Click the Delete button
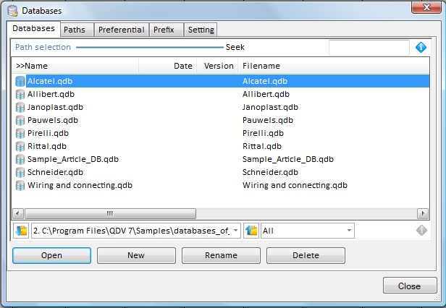Screen dimensions: 446x308 click(306, 255)
